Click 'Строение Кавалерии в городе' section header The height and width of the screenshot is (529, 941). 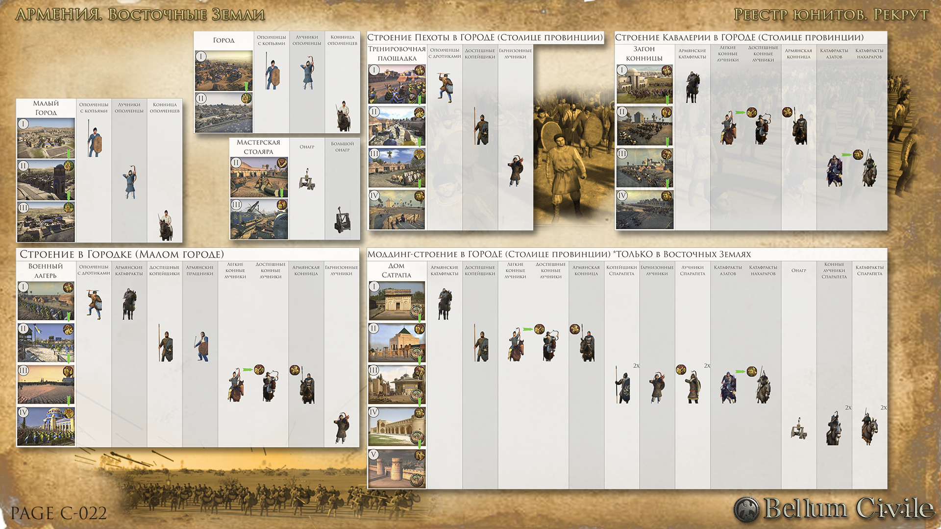pyautogui.click(x=739, y=38)
